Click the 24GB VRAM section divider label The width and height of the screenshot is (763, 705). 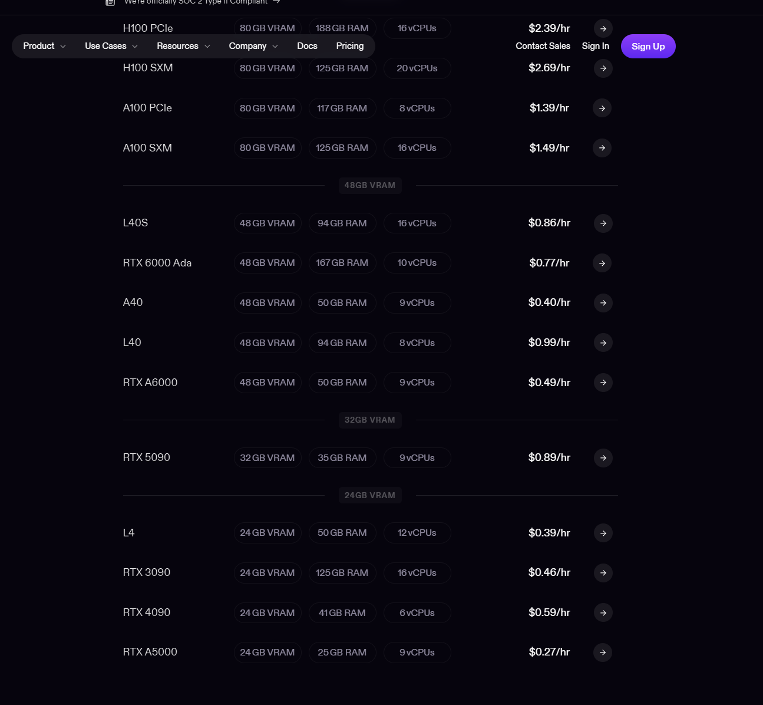point(370,495)
